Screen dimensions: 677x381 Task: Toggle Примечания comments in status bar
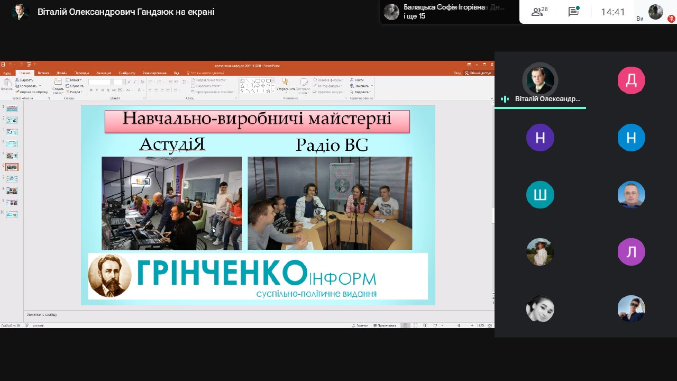[384, 325]
